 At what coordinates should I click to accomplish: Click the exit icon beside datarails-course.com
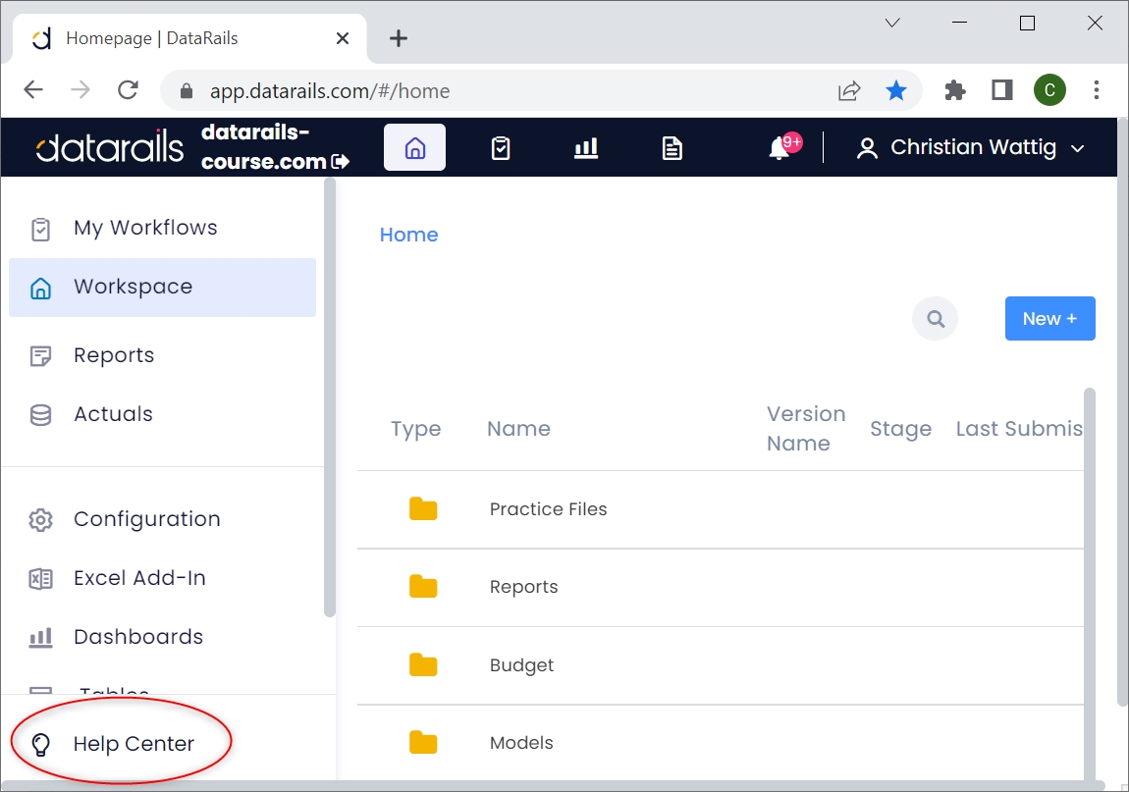pyautogui.click(x=341, y=161)
